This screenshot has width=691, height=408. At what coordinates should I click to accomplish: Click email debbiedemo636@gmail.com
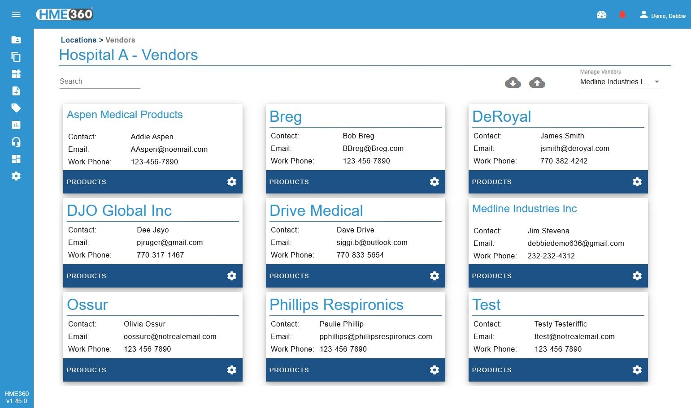coord(576,243)
